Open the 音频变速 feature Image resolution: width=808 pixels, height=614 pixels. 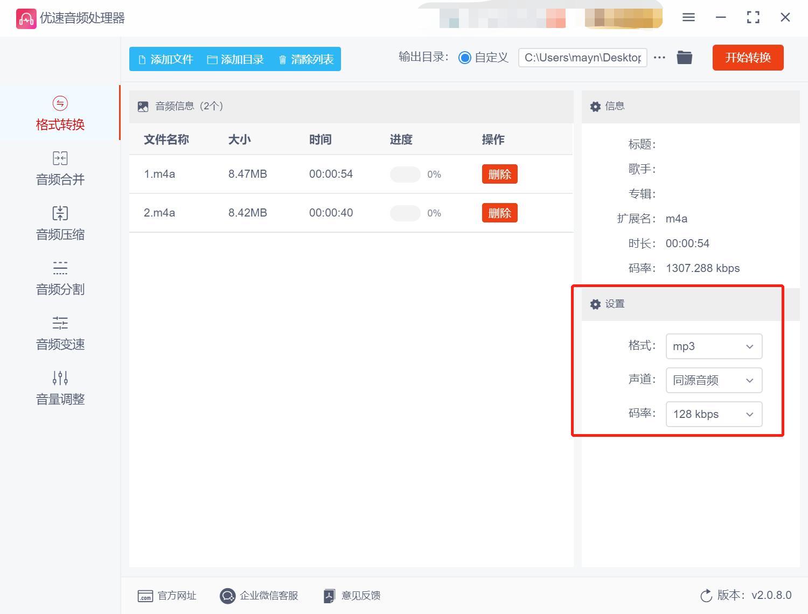coord(59,333)
